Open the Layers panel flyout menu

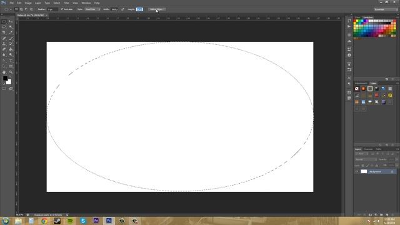pyautogui.click(x=397, y=149)
